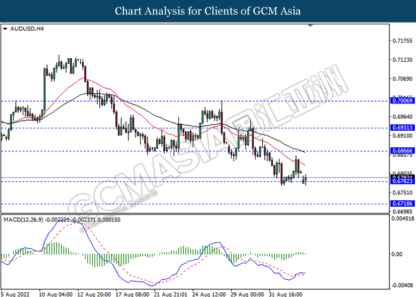
Task: Click the 0.68666 price level label
Action: click(x=402, y=151)
